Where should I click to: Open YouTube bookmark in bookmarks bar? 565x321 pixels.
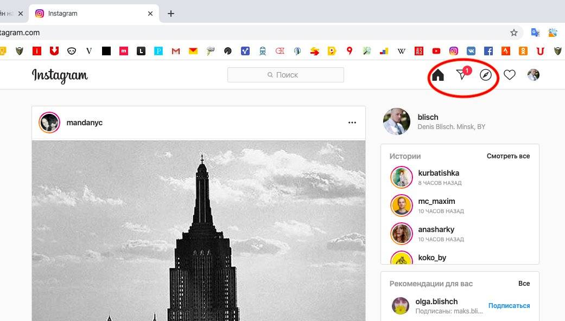pos(436,51)
